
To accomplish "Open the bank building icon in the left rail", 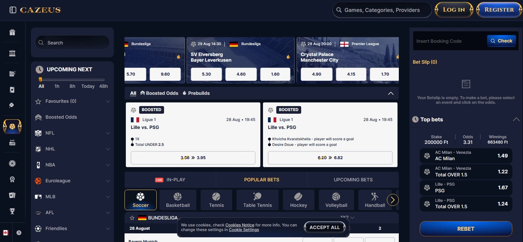I will (x=12, y=53).
